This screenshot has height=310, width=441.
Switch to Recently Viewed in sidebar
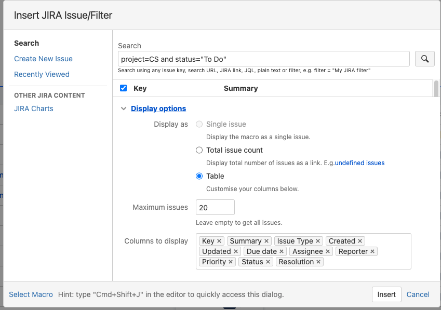[x=42, y=74]
